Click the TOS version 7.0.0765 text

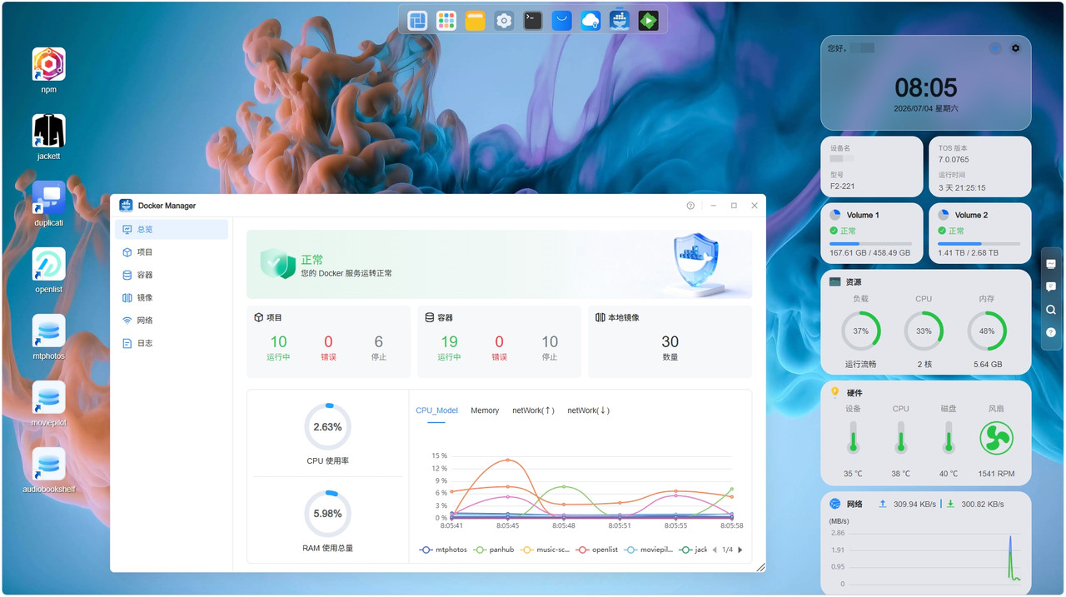(954, 159)
